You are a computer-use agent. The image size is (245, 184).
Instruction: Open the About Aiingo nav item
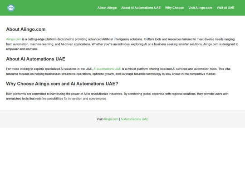(x=107, y=8)
